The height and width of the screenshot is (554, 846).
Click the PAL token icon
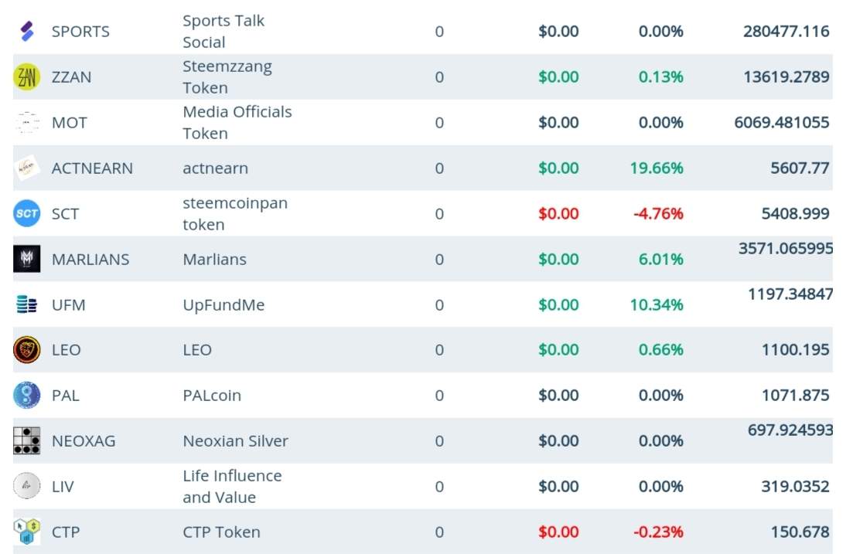[27, 396]
